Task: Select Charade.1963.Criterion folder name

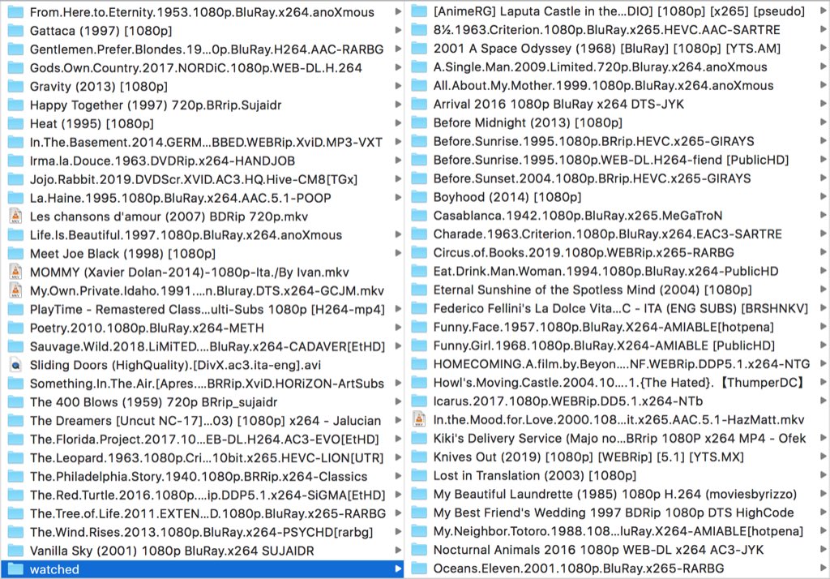Action: [608, 234]
